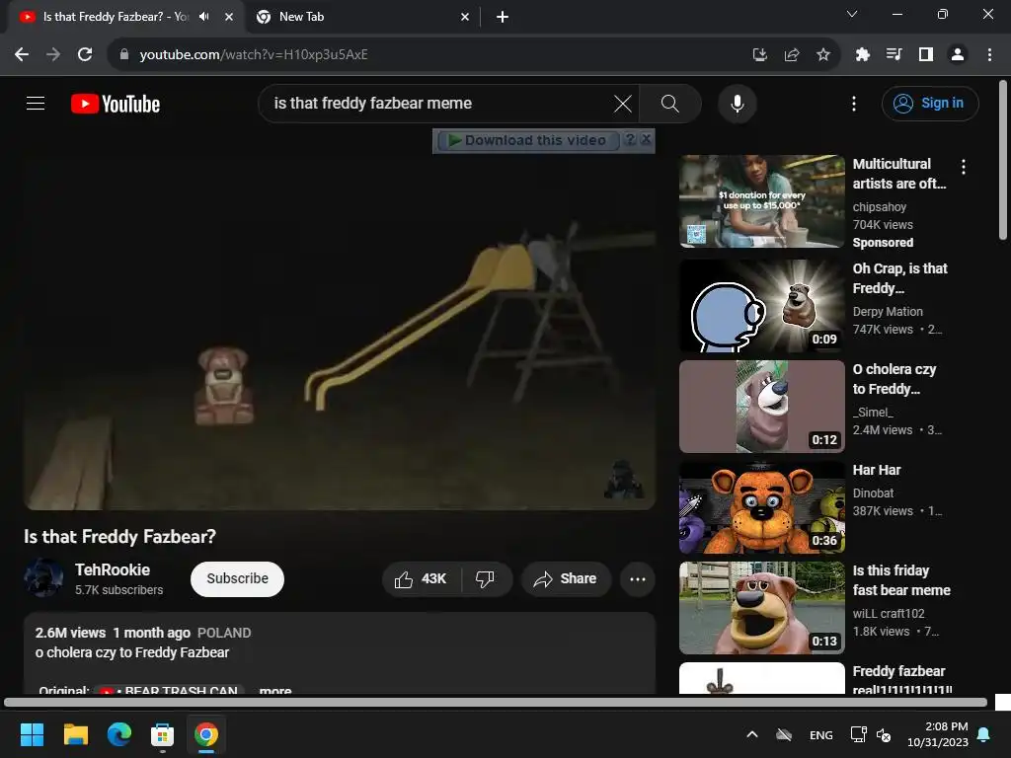Start voice search with the microphone
Viewport: 1011px width, 758px height.
pos(737,103)
